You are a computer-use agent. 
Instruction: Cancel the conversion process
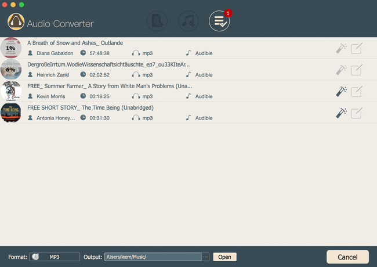[347, 257]
